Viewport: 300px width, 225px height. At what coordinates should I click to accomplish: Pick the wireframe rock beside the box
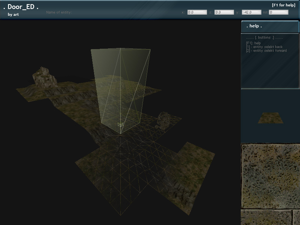click(x=164, y=120)
